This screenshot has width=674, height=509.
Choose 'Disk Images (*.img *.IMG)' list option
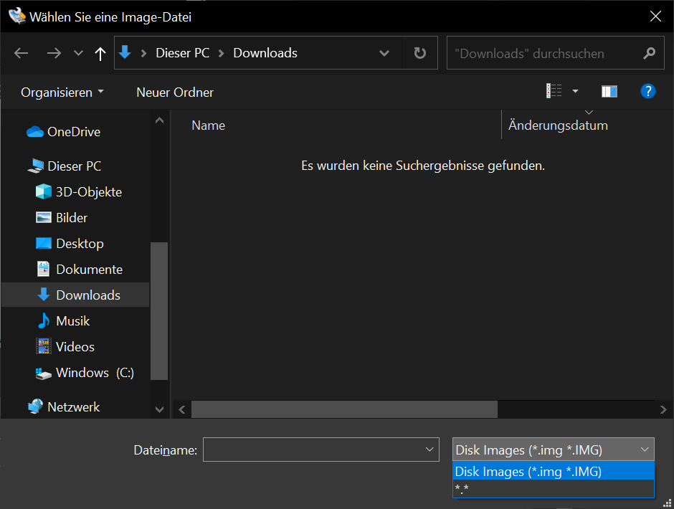pyautogui.click(x=554, y=472)
